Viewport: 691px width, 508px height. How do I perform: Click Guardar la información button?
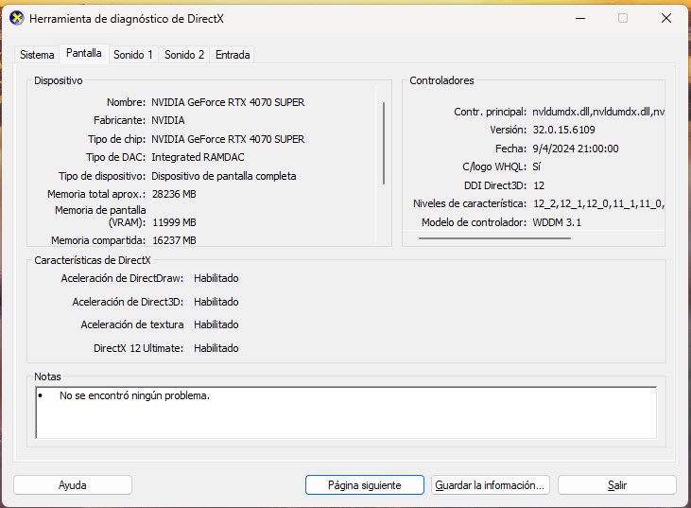(490, 485)
